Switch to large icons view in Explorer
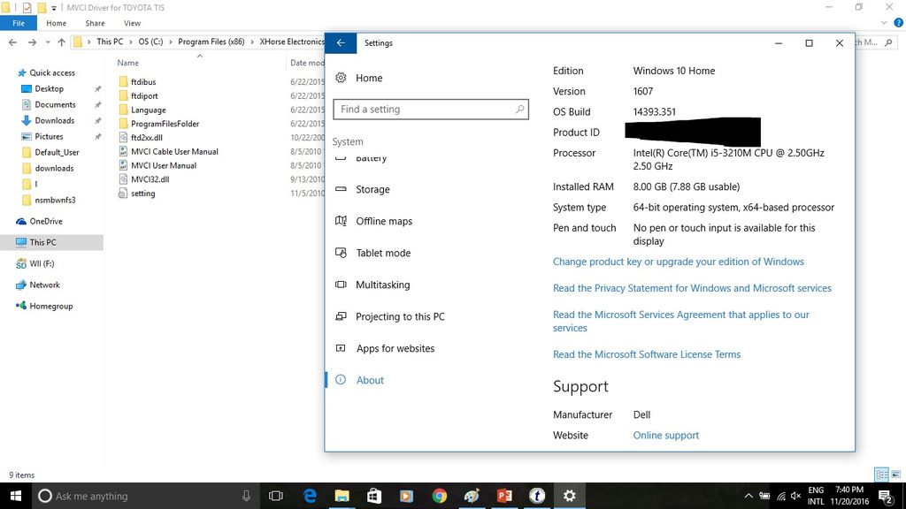 coord(895,475)
